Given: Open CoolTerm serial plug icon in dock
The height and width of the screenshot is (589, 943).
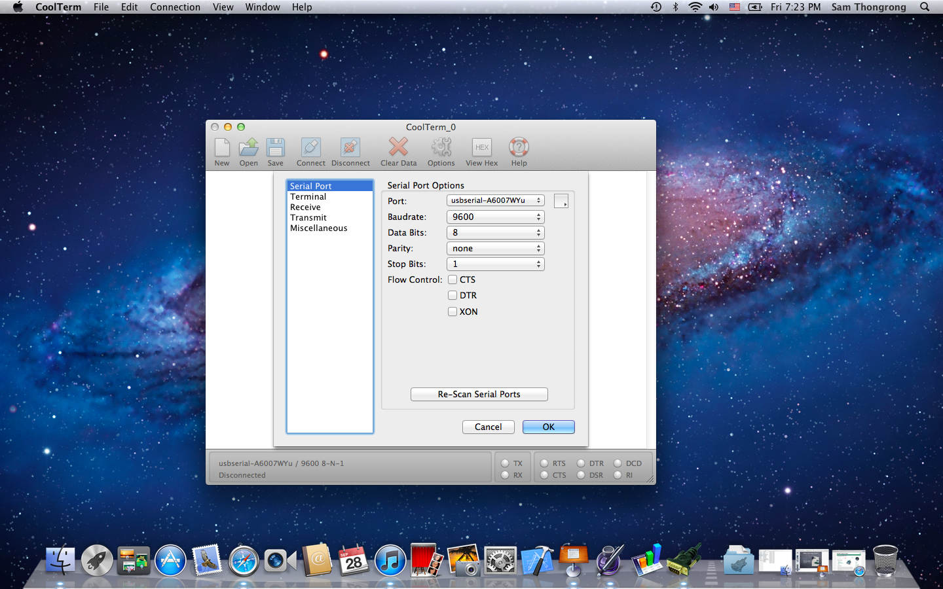Looking at the screenshot, I should 684,561.
